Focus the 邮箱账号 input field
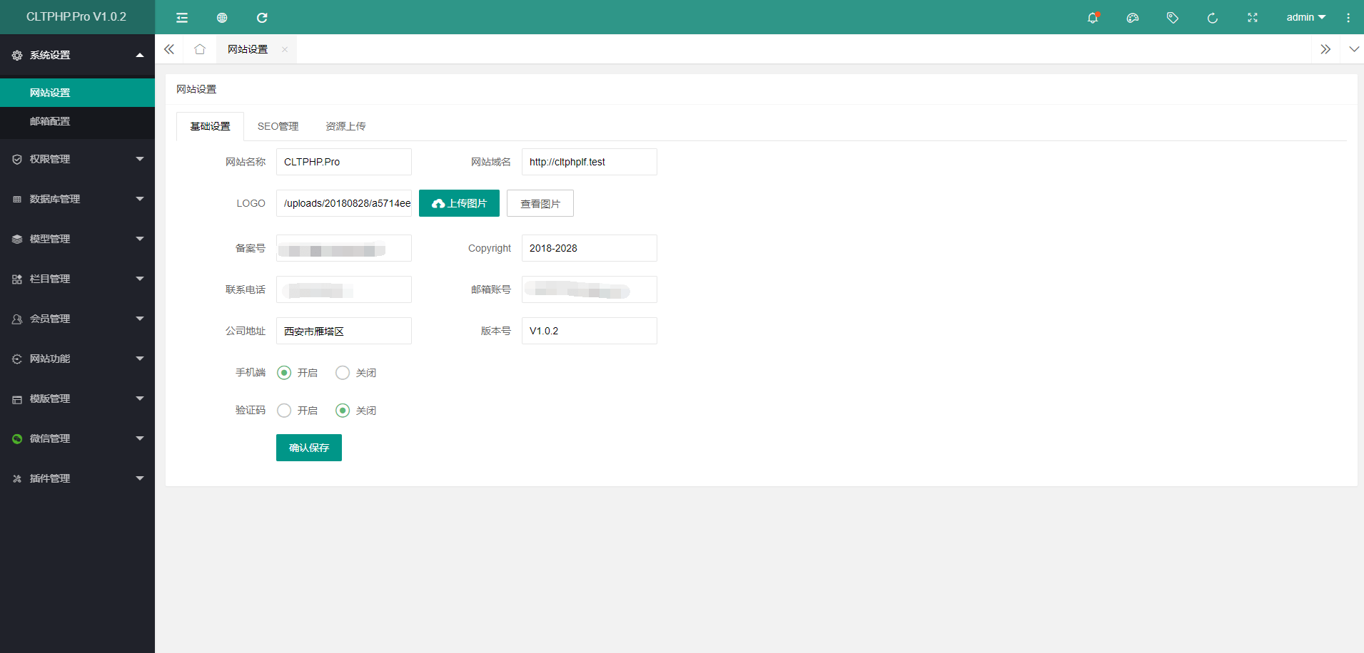 (x=590, y=289)
